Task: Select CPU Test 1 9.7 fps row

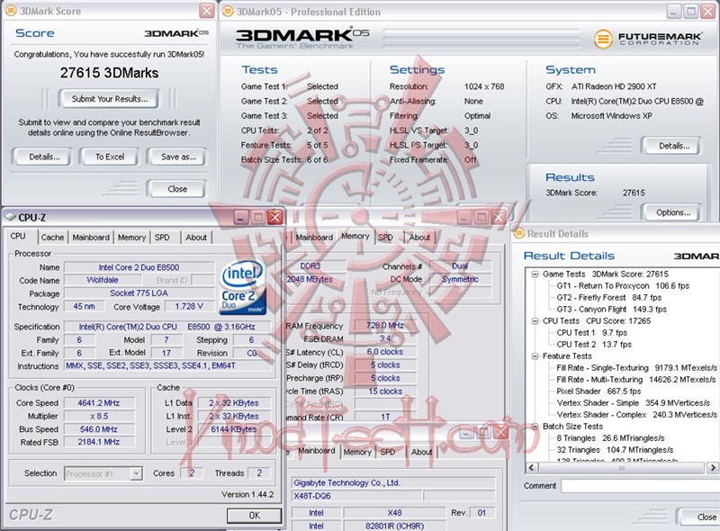Action: pos(591,333)
